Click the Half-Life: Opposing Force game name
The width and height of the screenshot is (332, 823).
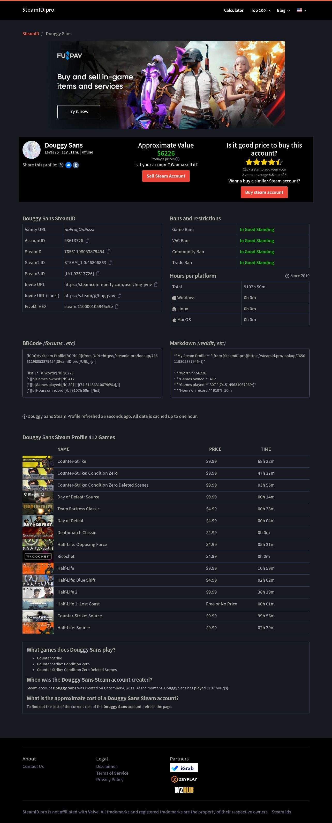point(82,544)
